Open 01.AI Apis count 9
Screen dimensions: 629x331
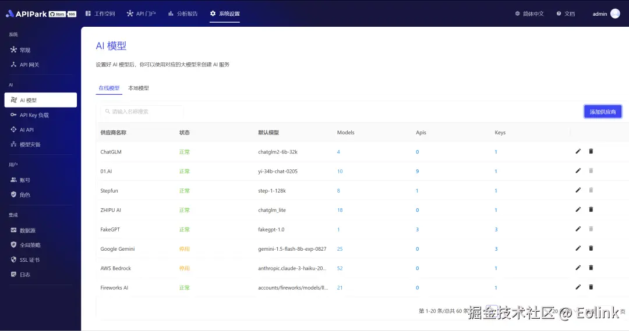417,171
